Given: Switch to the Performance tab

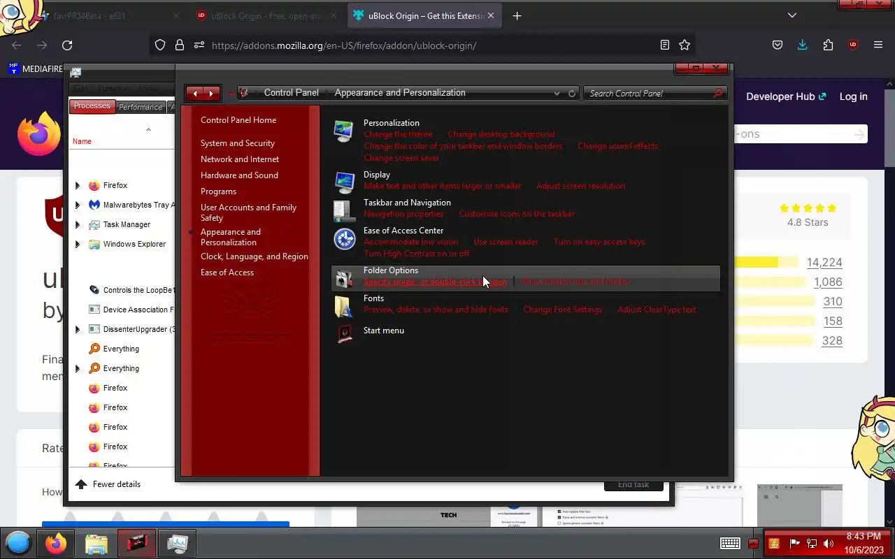Looking at the screenshot, I should click(140, 107).
